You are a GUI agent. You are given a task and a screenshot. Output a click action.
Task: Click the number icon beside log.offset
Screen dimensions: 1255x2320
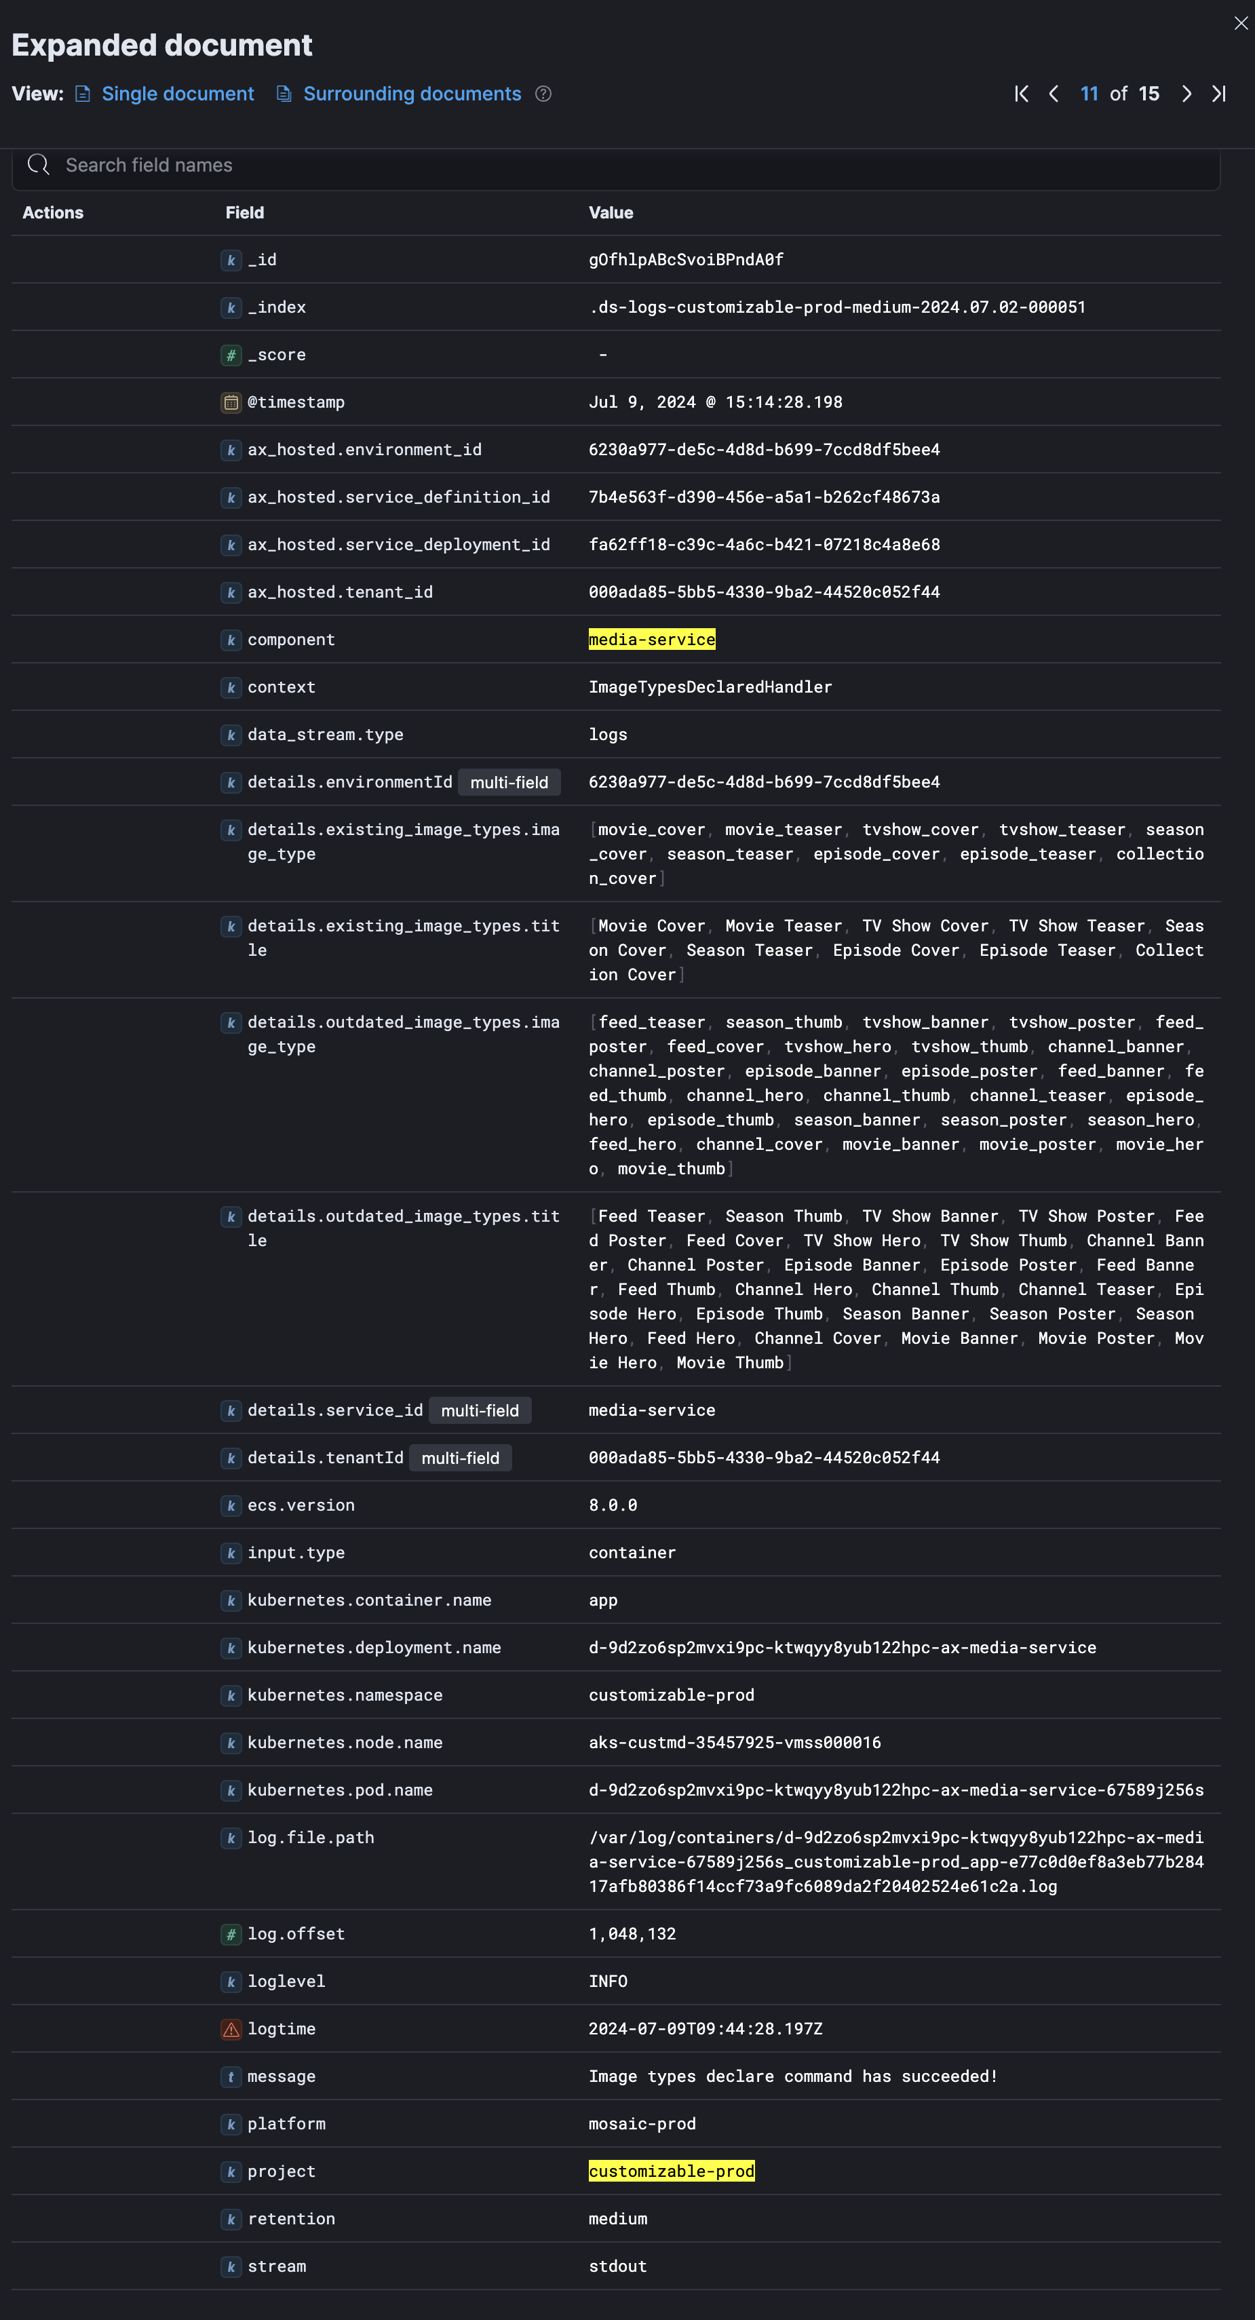click(x=231, y=1933)
